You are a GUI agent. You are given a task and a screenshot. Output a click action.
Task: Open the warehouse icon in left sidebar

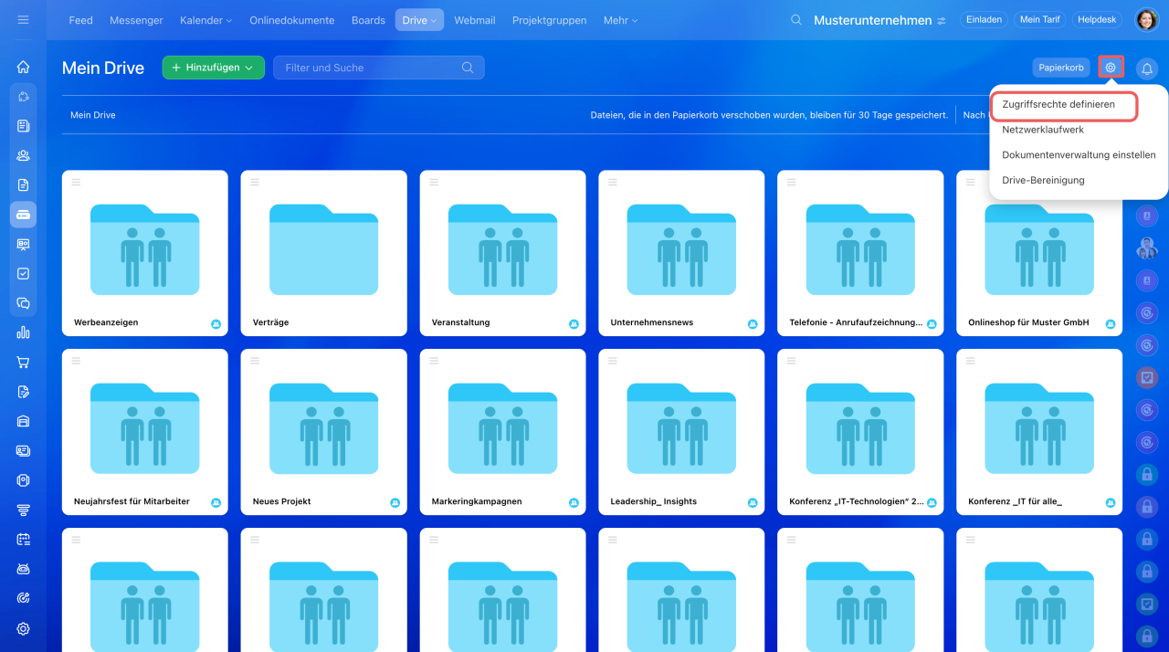click(23, 421)
